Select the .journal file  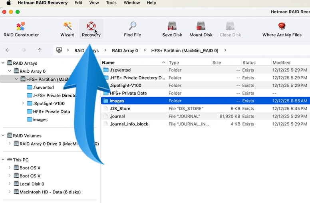pos(205,116)
